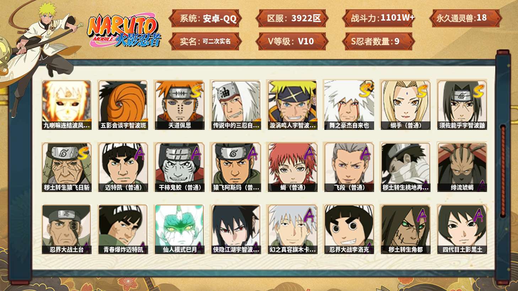Click the 系统 安卓-QQ info tag
Viewport: 518px width, 291px height.
[205, 18]
